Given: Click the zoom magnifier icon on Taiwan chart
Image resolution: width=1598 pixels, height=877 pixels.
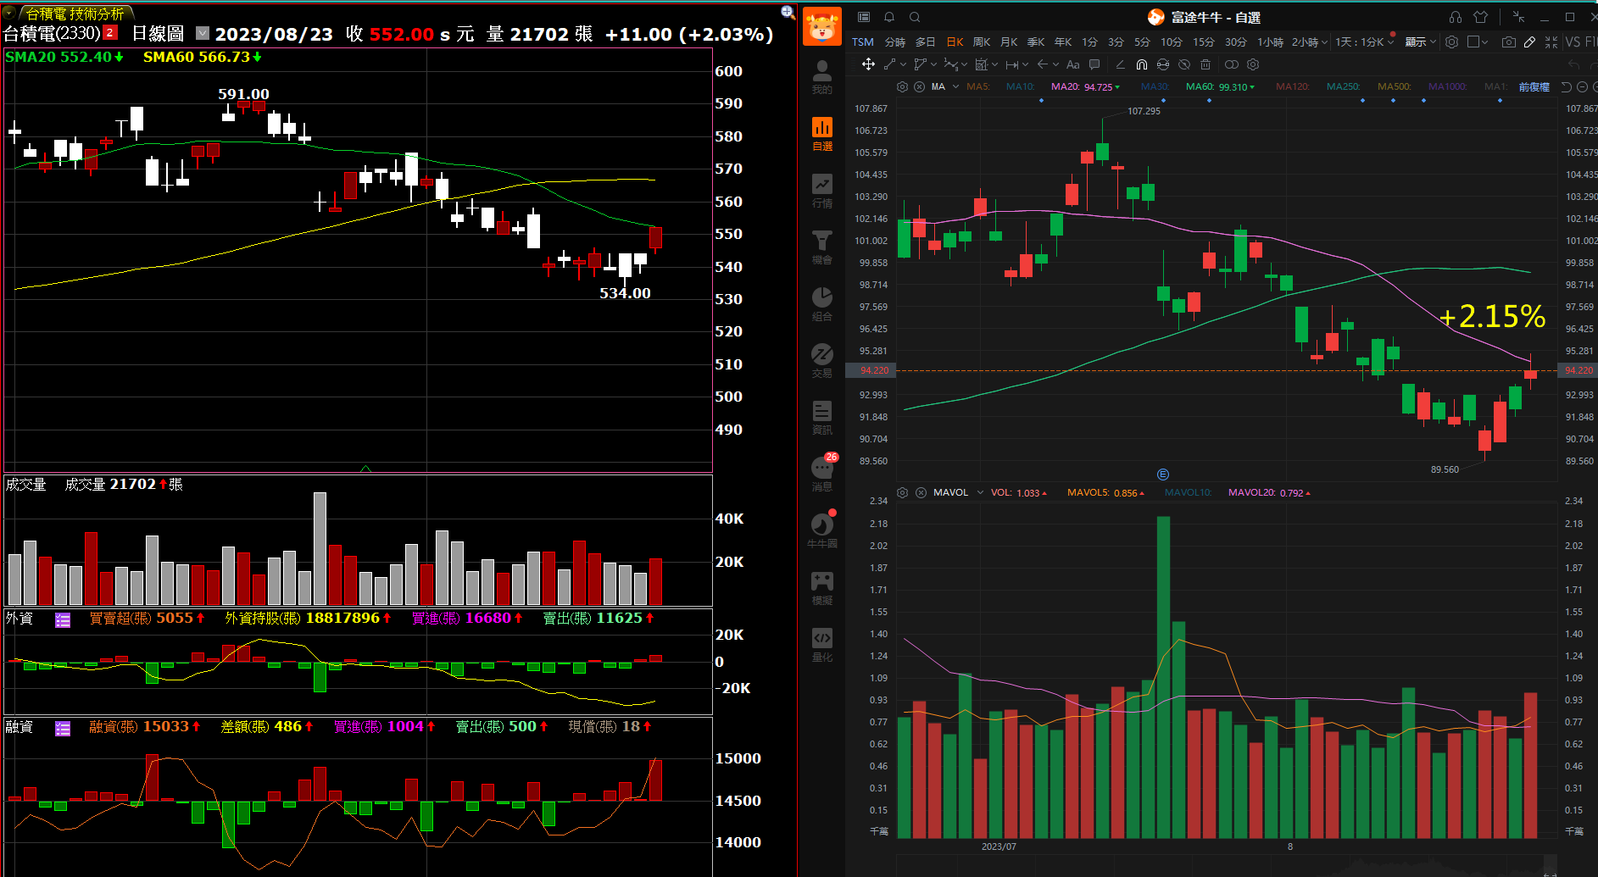Looking at the screenshot, I should tap(788, 12).
